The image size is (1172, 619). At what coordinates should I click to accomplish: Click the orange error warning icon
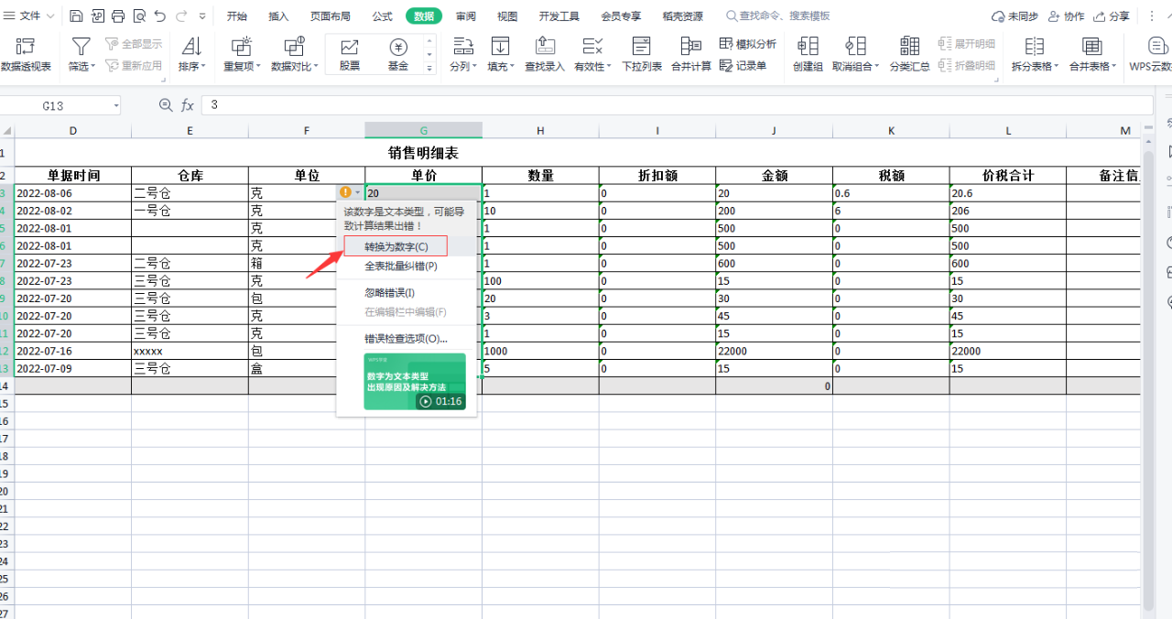point(345,192)
